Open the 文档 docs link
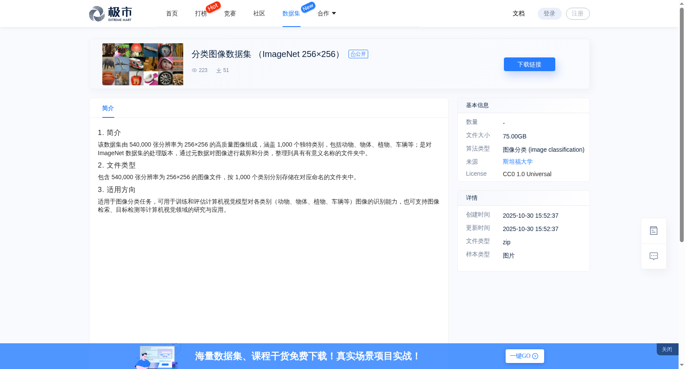Image resolution: width=685 pixels, height=369 pixels. [518, 14]
